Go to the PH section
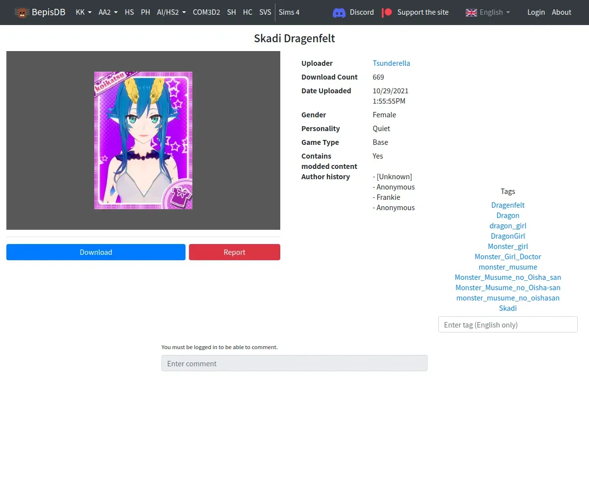This screenshot has width=589, height=491. coord(145,12)
